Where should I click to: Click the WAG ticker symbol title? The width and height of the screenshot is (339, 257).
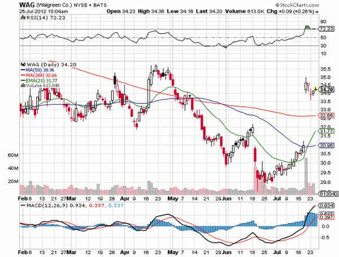[27, 5]
